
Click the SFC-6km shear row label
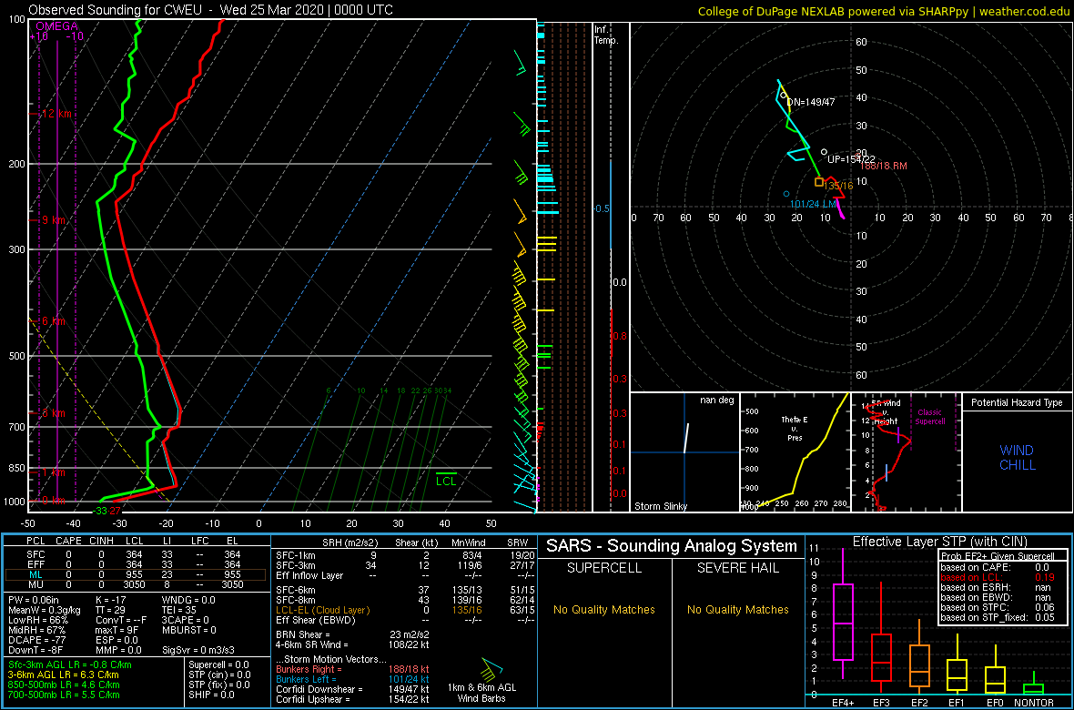295,589
